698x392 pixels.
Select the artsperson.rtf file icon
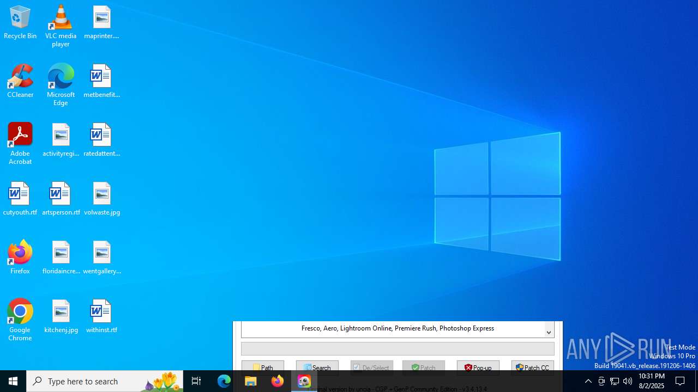tap(61, 199)
